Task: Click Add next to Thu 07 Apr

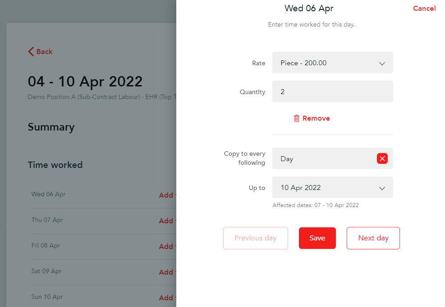Action: 166,221
